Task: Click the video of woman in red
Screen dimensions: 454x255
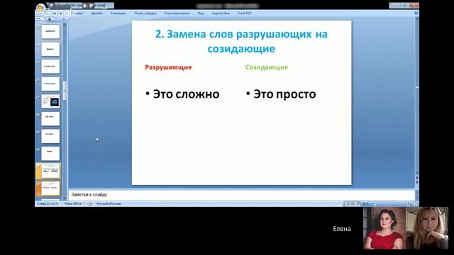Action: 384,228
